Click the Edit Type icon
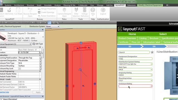The height and width of the screenshot is (100, 178). (34, 44)
